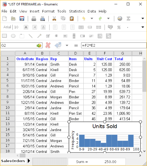Click the Print icon in toolbar

point(34,18)
